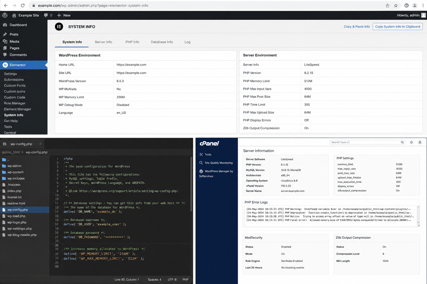Click the Tools wrench icon in cPanel
Image resolution: width=427 pixels, height=284 pixels.
[x=201, y=154]
